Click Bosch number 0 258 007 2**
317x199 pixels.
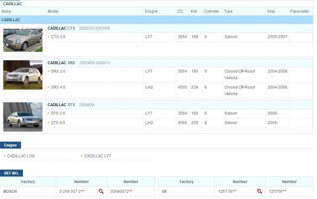[x=72, y=192]
